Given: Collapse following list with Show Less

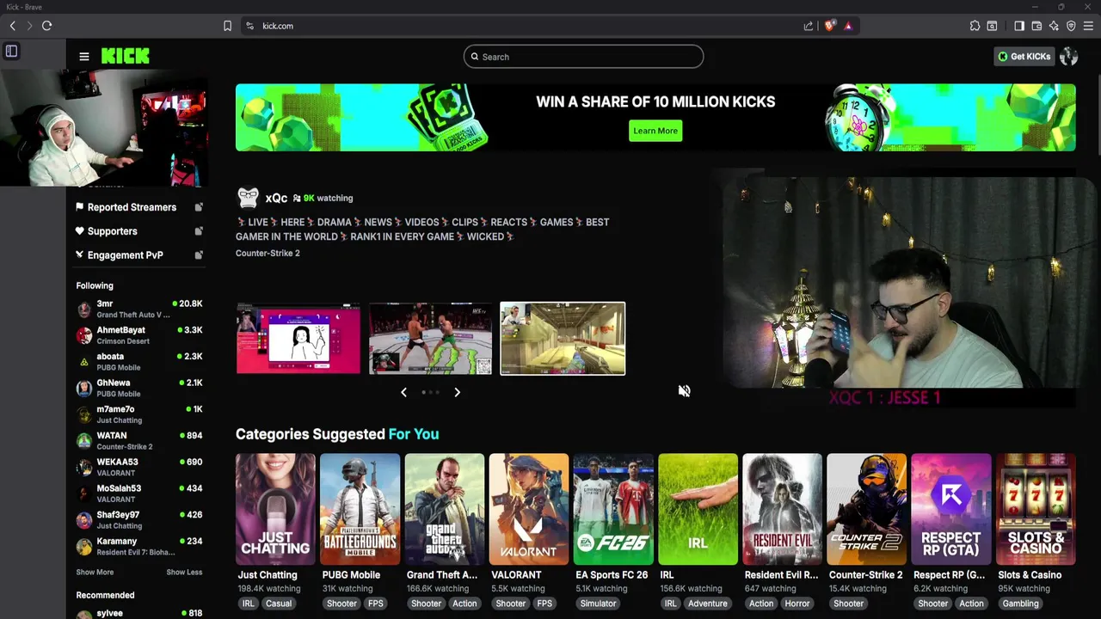Looking at the screenshot, I should click(184, 573).
